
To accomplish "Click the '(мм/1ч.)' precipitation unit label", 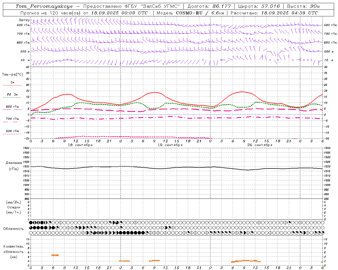I will (14, 212).
